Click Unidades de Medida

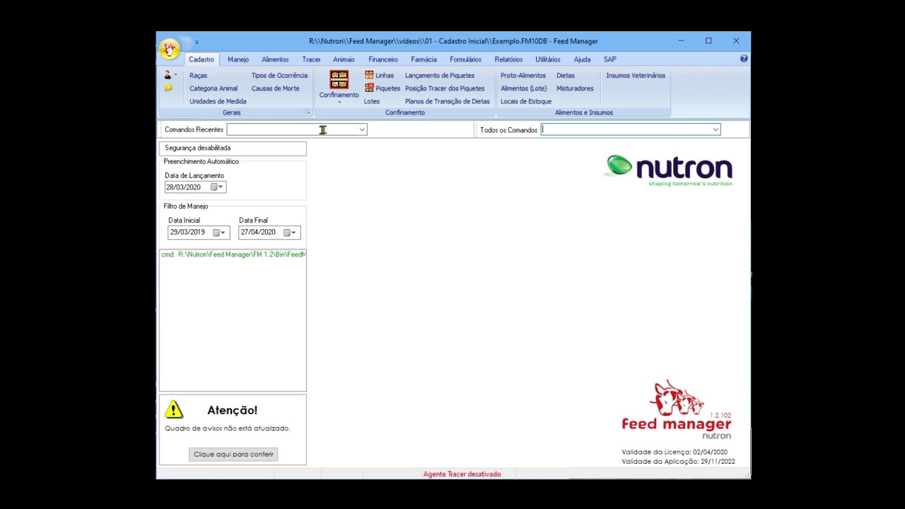coord(218,101)
